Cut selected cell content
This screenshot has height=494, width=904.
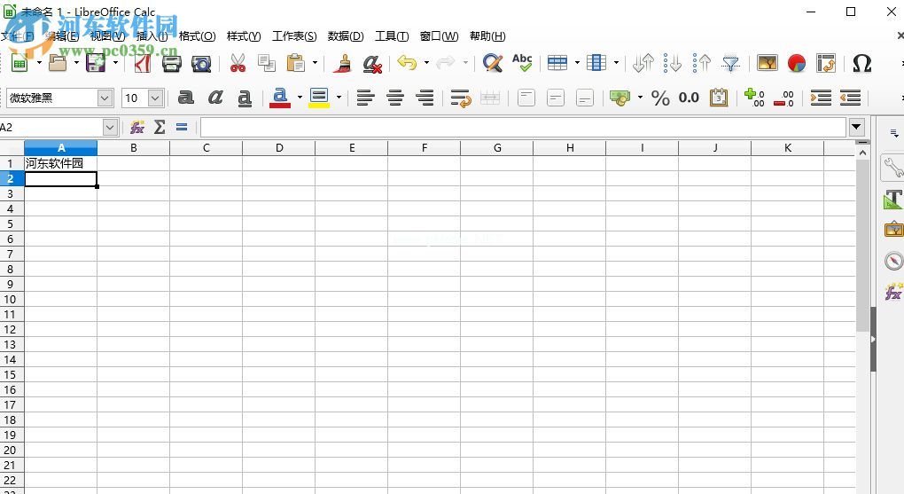(238, 63)
